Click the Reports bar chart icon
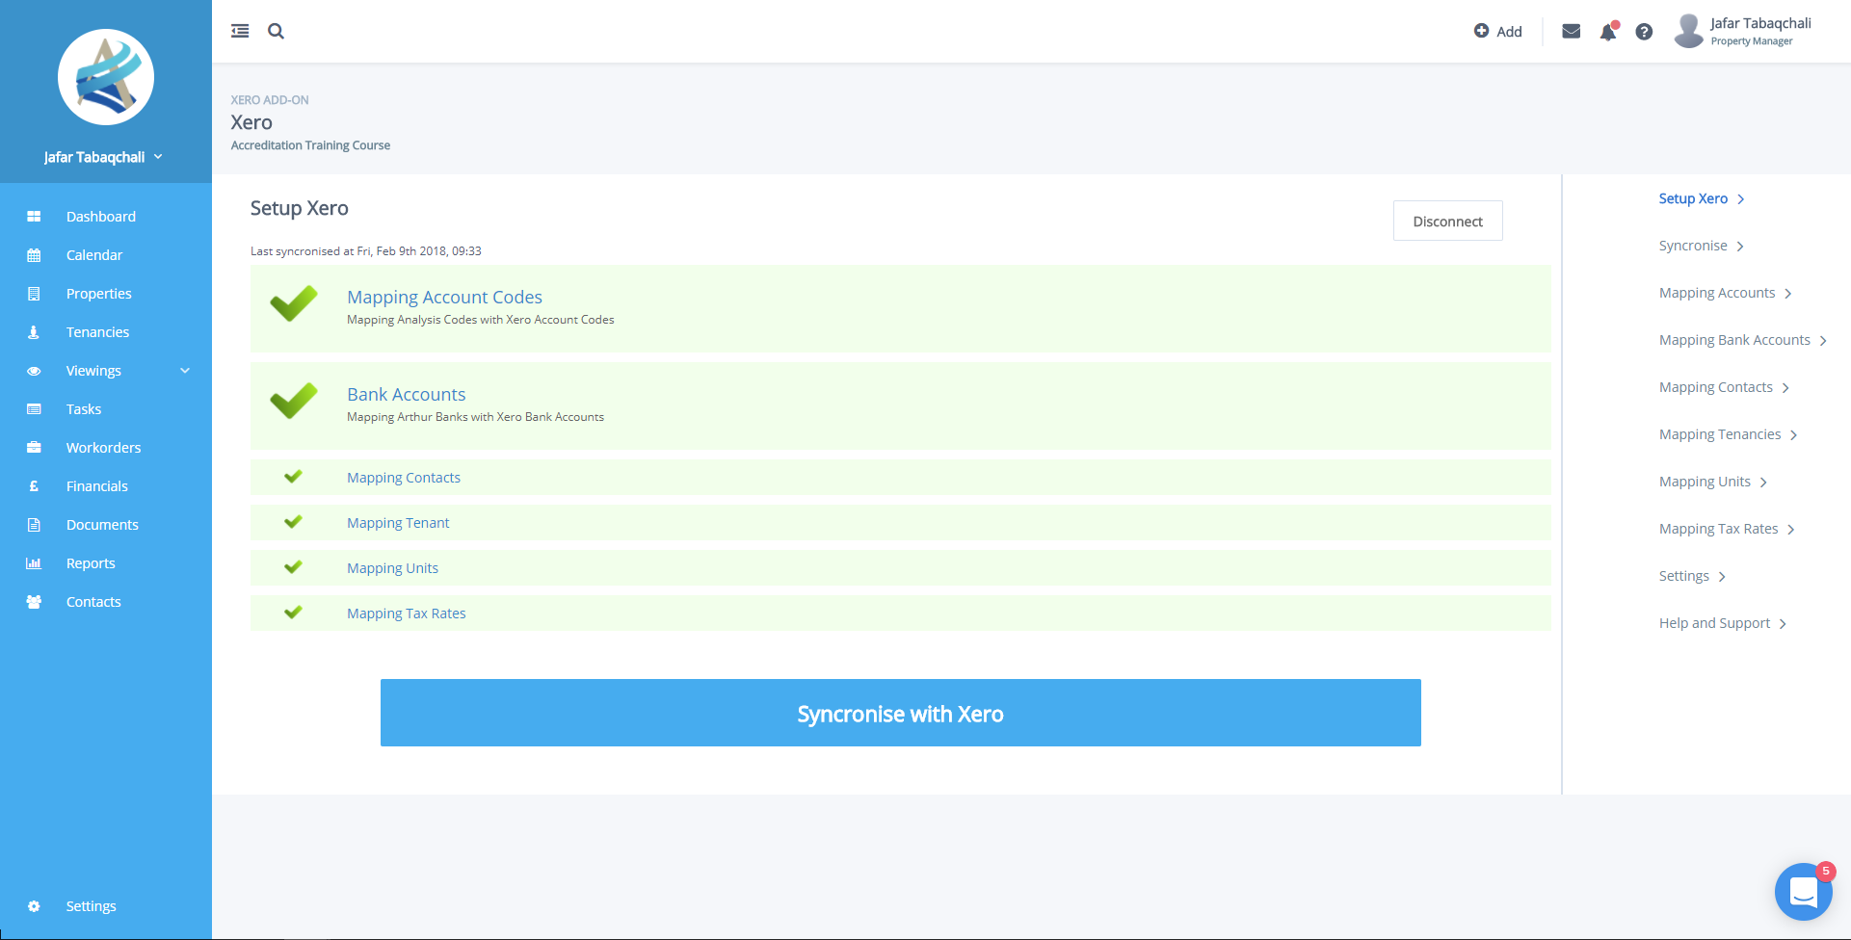Image resolution: width=1851 pixels, height=940 pixels. point(34,563)
